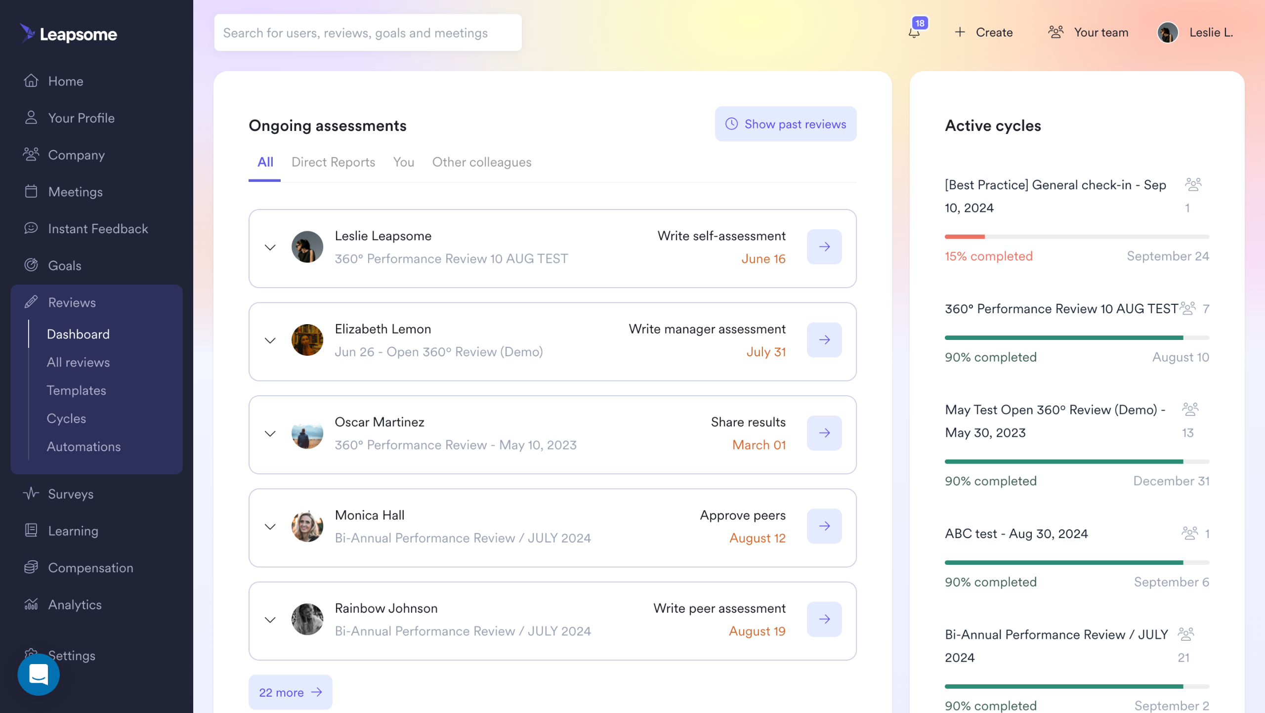This screenshot has height=713, width=1265.
Task: Open the notifications bell icon
Action: point(914,33)
